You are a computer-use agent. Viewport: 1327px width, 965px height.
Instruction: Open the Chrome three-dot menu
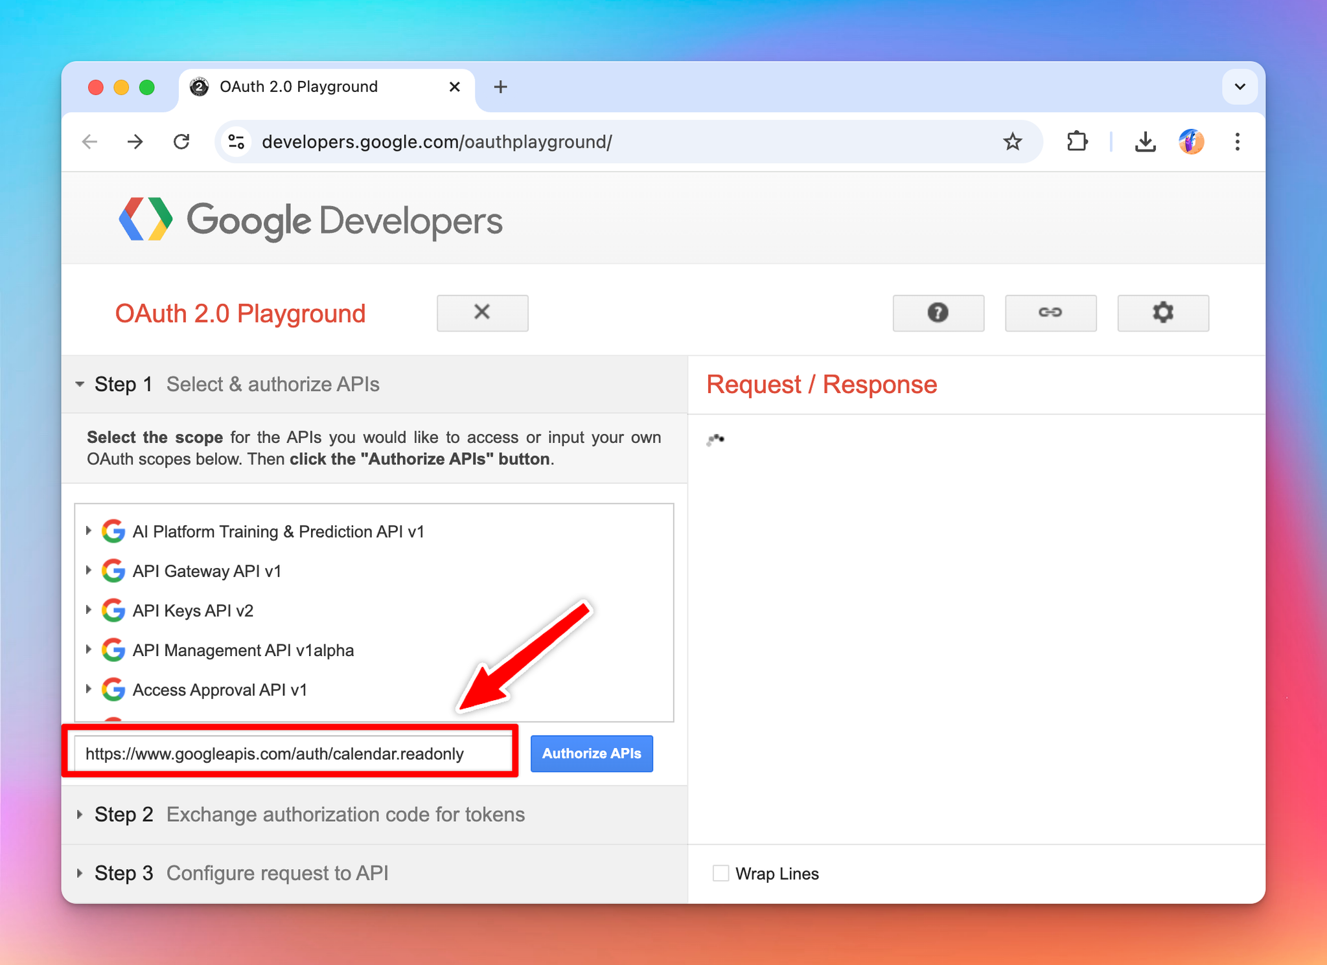1238,142
